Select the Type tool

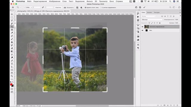coord(12,64)
